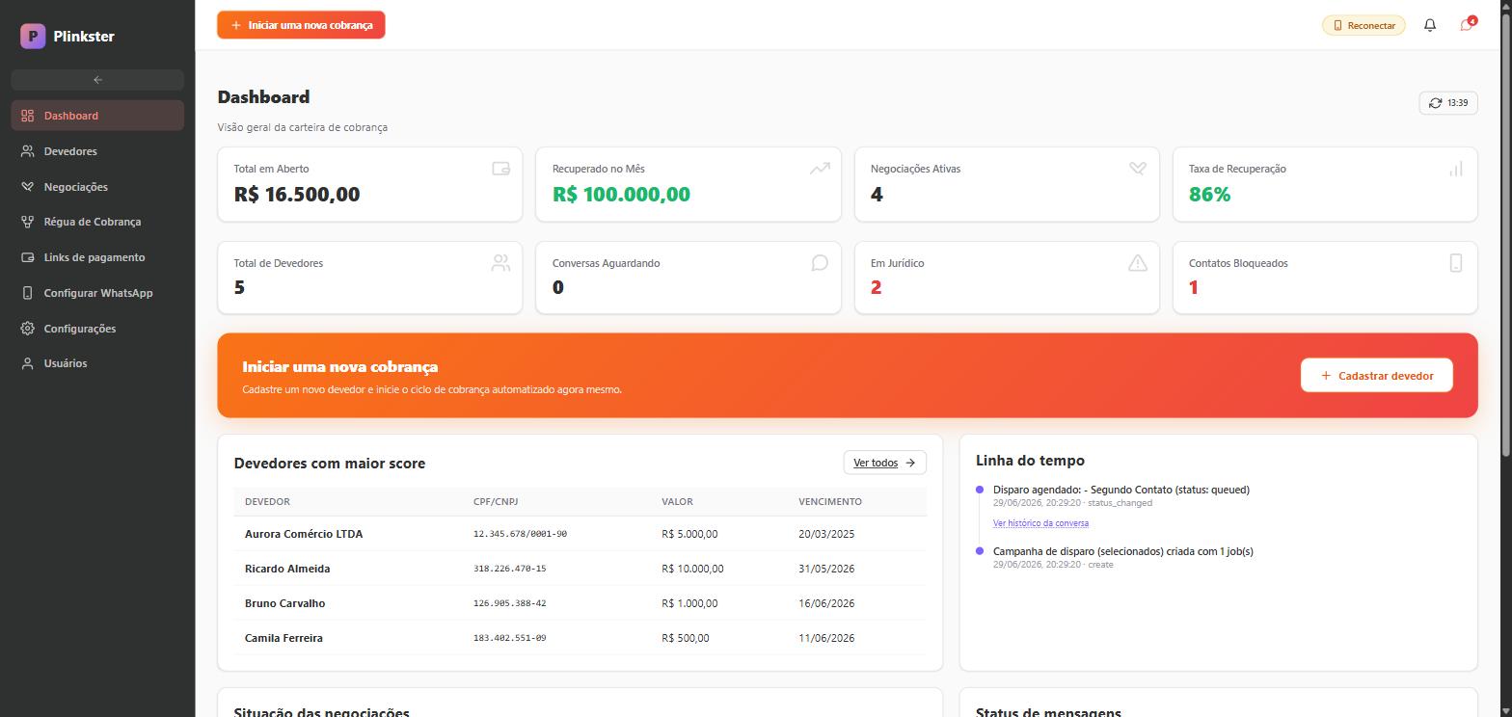Collapse the sidebar with the arrow button
Viewport: 1512px width, 717px height.
coord(97,80)
